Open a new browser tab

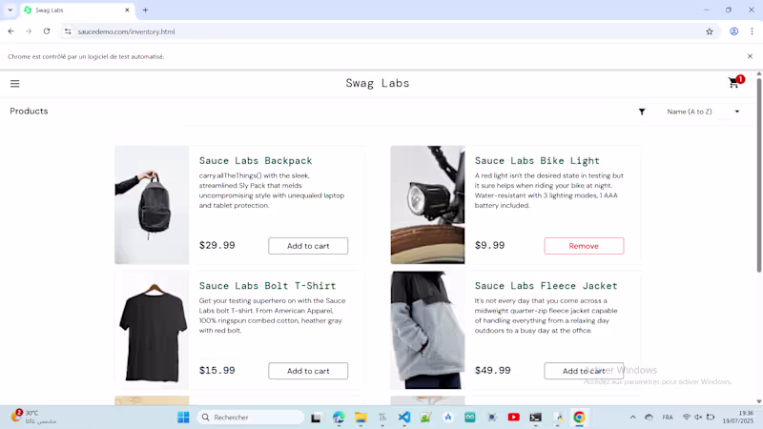click(x=145, y=10)
